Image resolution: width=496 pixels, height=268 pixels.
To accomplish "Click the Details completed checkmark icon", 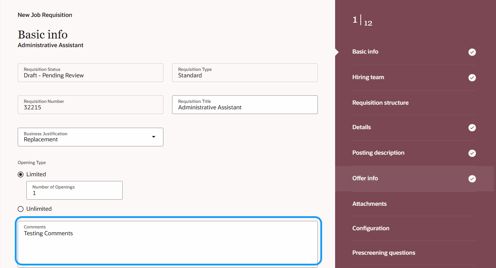I will click(x=472, y=128).
